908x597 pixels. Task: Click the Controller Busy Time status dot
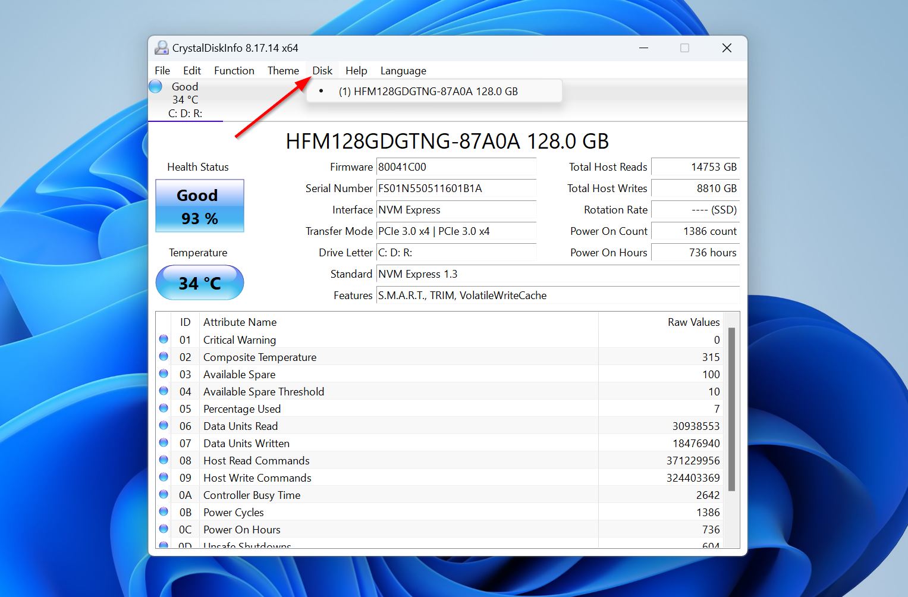[x=164, y=495]
